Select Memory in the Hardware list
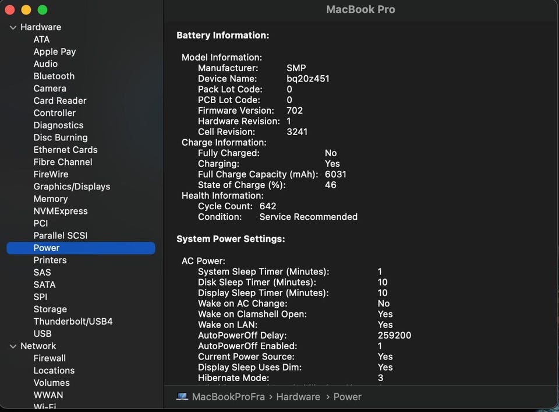This screenshot has height=412, width=559. (x=51, y=199)
